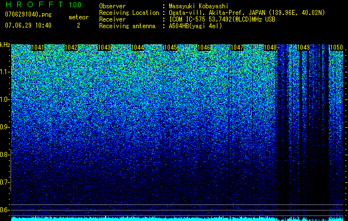Viewport: 348px width, 221px height.
Task: Click the ICOM IC-575 receiver details
Action: [222, 19]
